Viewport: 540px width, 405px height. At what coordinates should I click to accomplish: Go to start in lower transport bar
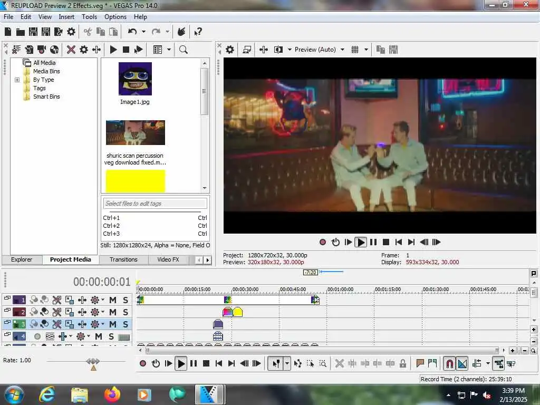[x=219, y=363]
